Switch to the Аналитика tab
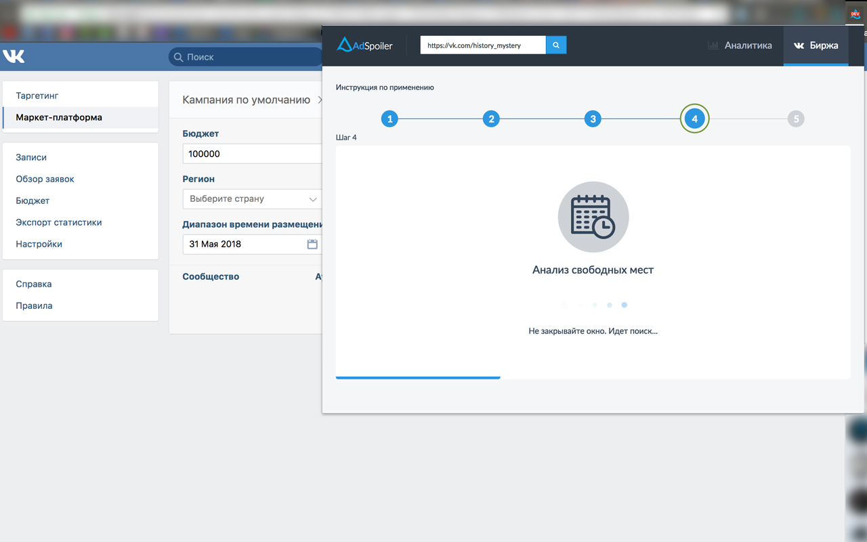Screen dimensions: 867x542 740,45
